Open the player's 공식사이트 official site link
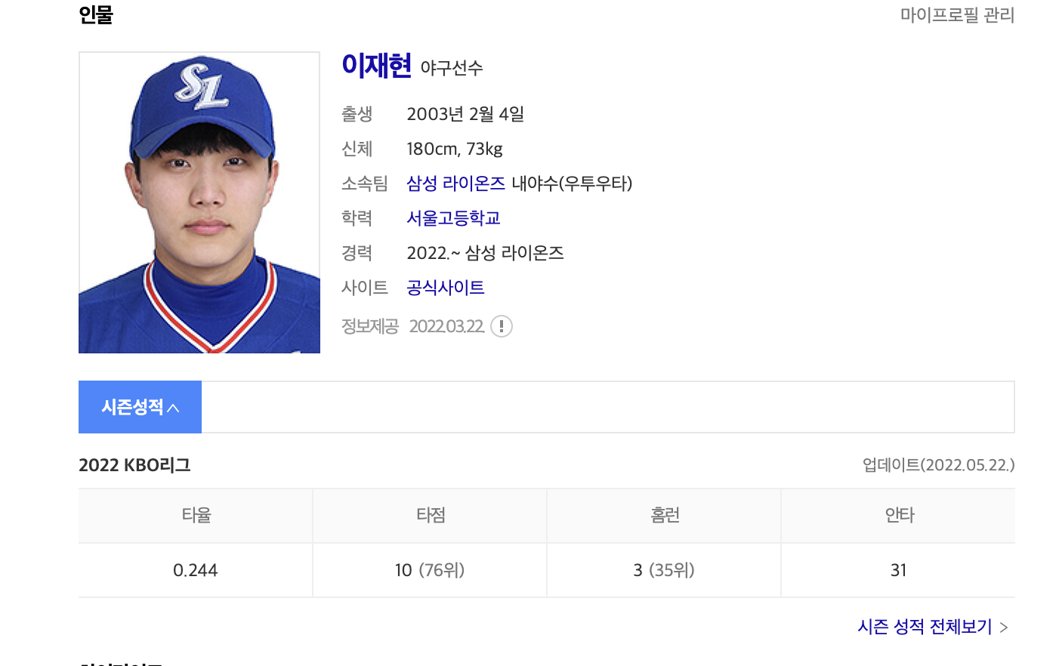 tap(445, 287)
